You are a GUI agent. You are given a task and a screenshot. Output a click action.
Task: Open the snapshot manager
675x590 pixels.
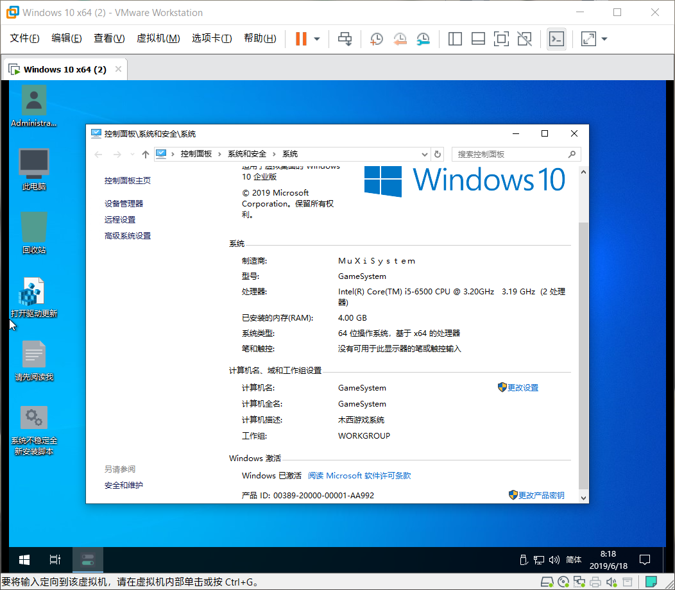[x=423, y=38]
